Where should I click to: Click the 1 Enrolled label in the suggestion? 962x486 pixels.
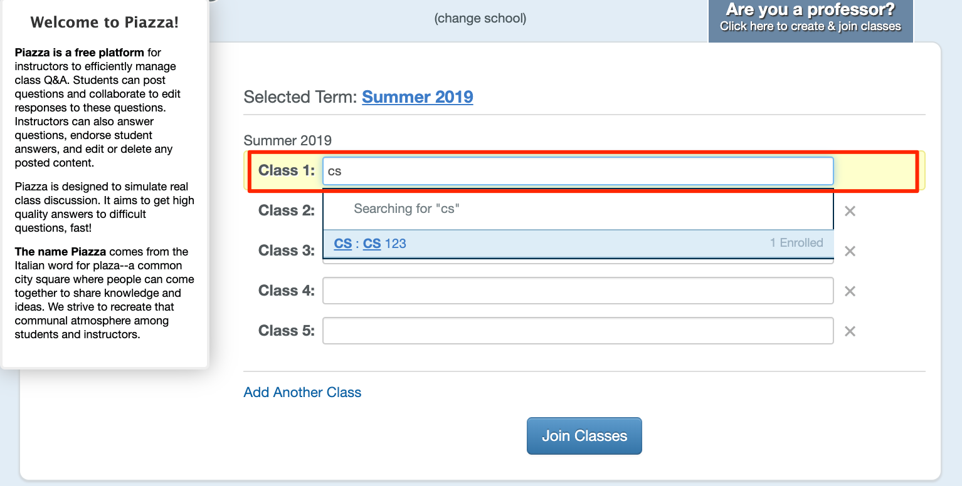pyautogui.click(x=796, y=243)
